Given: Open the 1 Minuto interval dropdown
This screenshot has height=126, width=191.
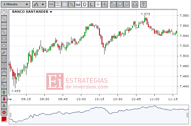Looking at the screenshot, I should pos(15,4).
